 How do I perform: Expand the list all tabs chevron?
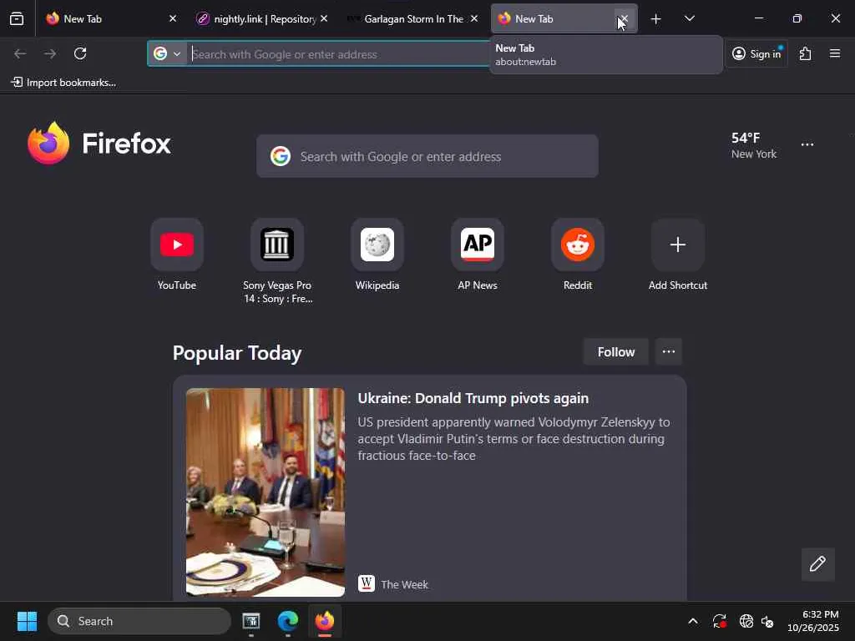[x=689, y=18]
